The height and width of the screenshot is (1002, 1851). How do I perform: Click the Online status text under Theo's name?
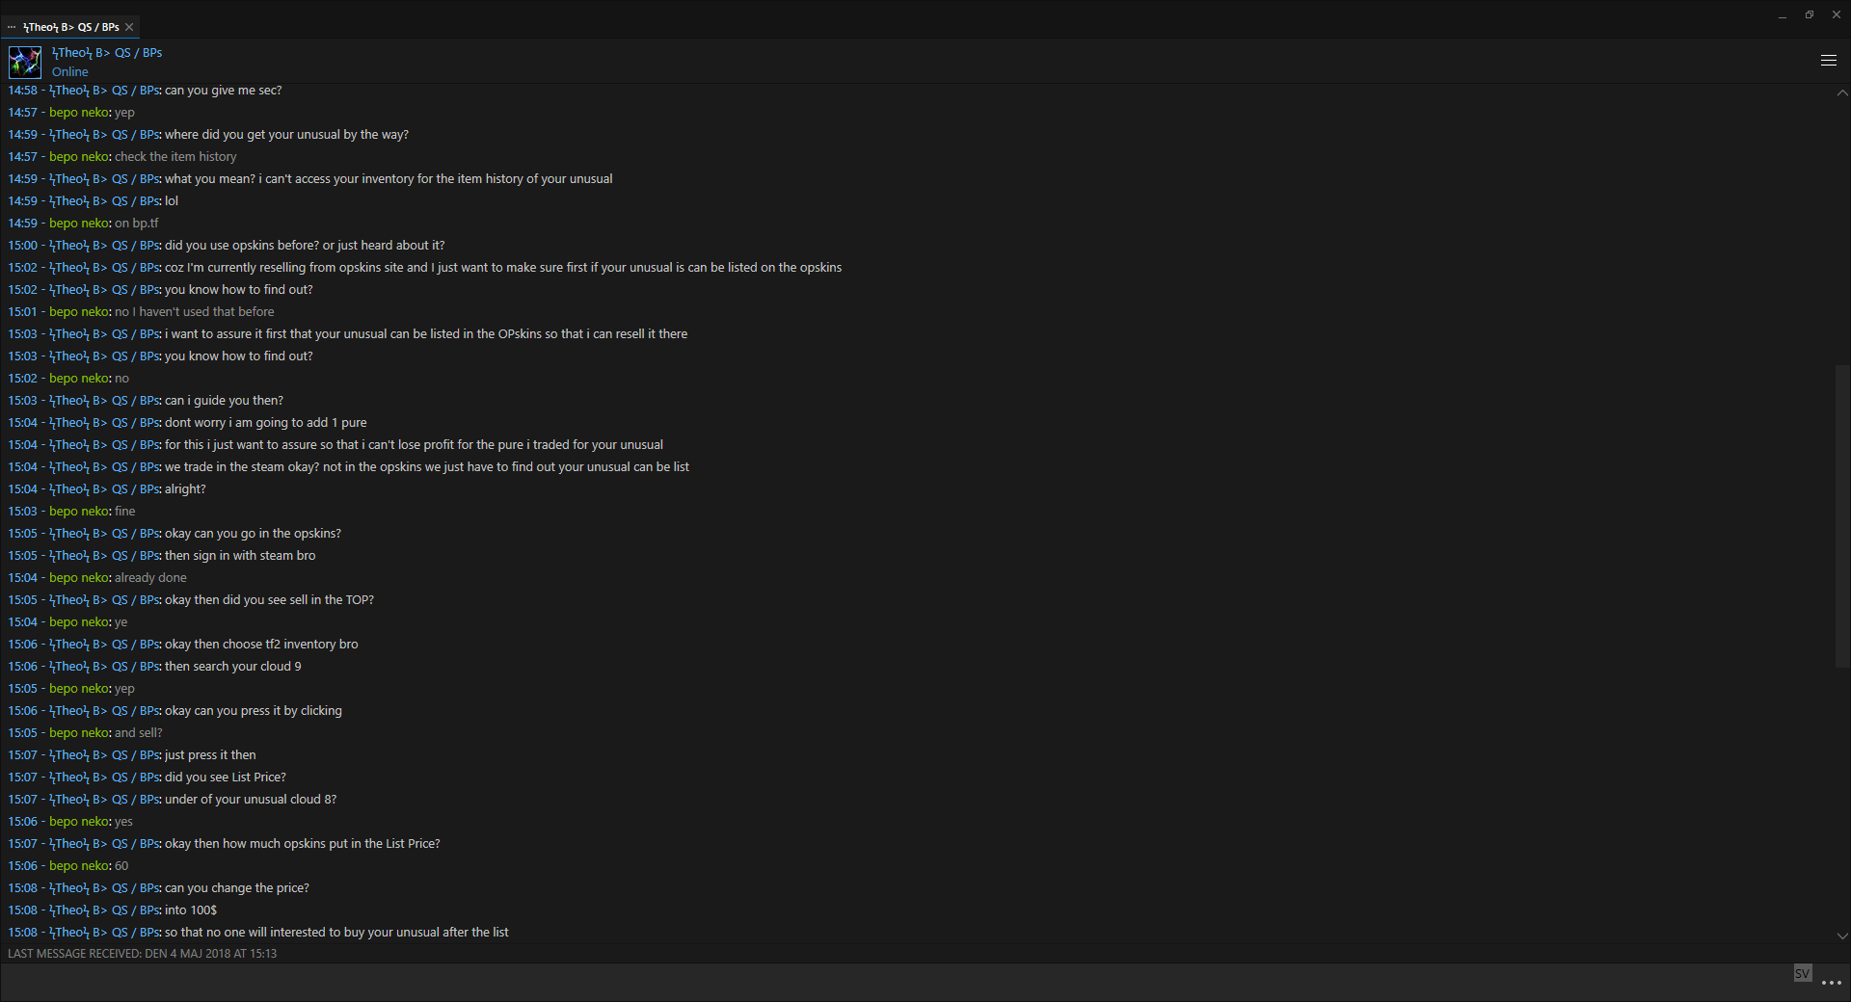[70, 72]
